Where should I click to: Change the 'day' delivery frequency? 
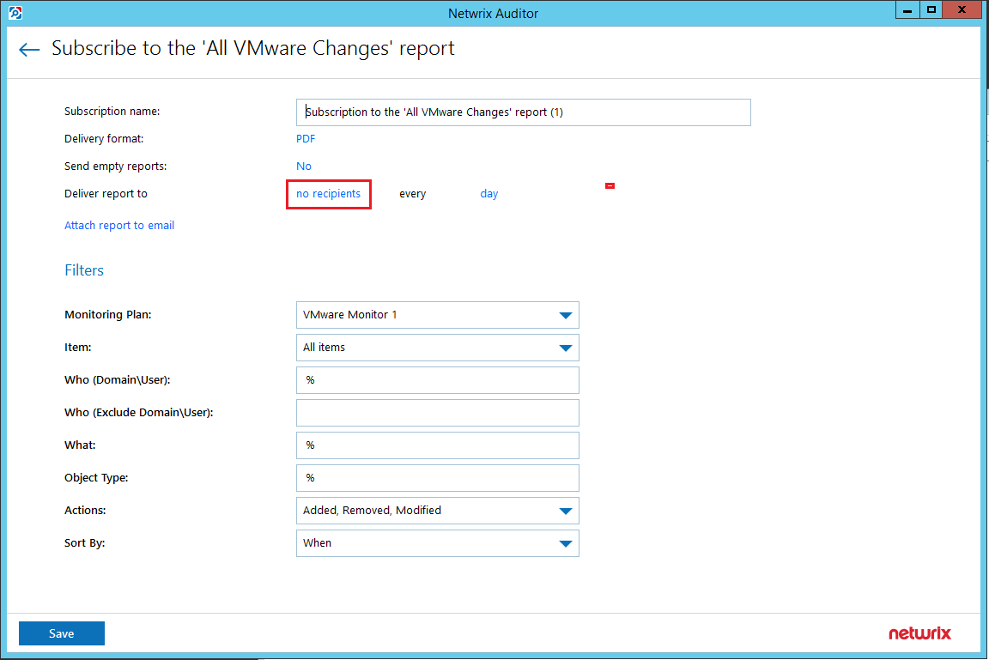click(488, 193)
